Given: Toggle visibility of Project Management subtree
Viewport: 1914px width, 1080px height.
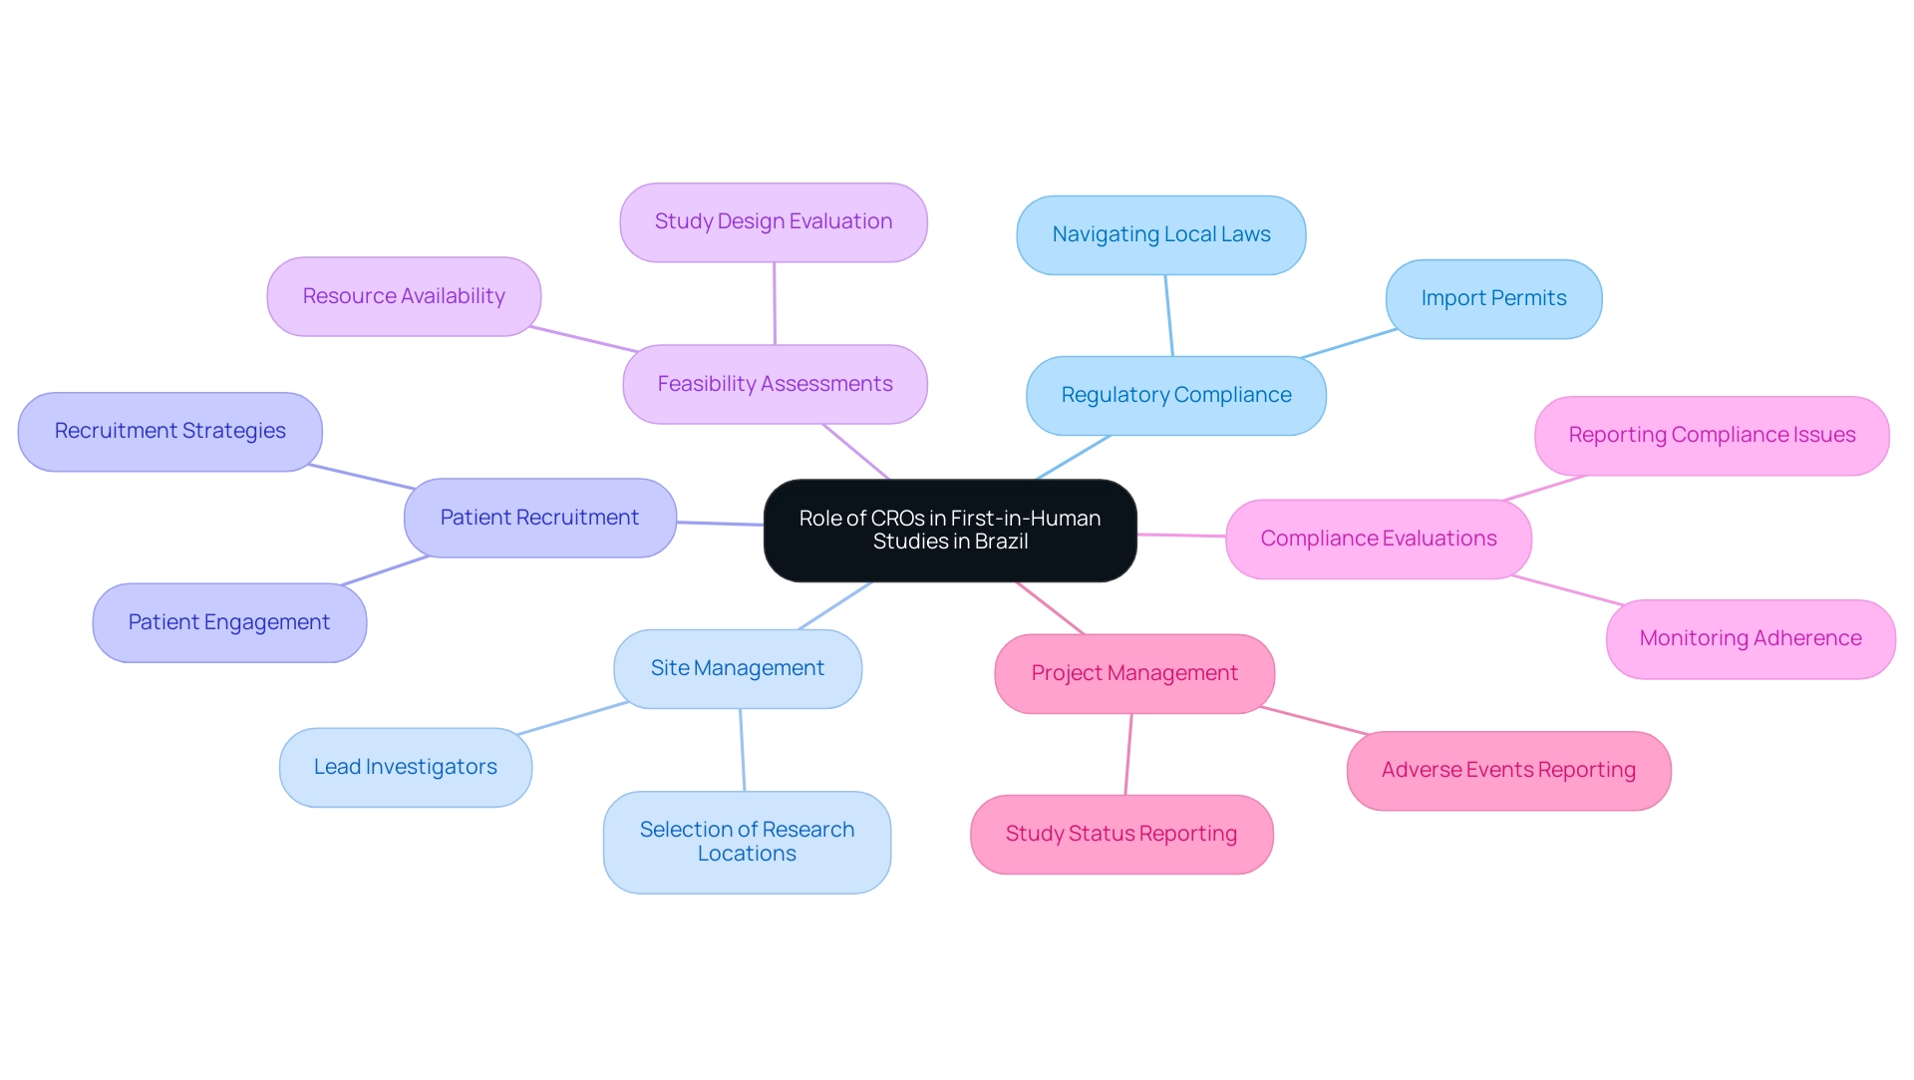Looking at the screenshot, I should [1135, 673].
